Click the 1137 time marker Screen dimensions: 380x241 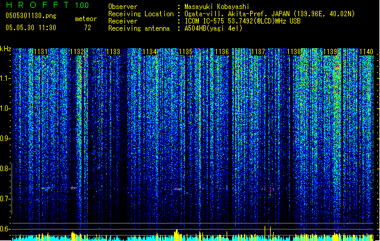coord(259,52)
